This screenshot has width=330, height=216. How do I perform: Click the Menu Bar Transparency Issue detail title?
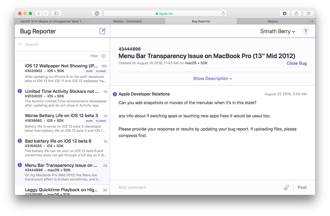point(207,56)
